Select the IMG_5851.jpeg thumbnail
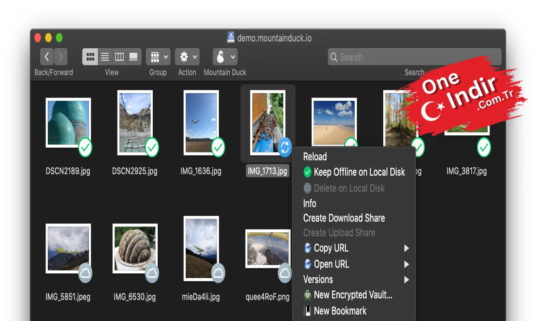The width and height of the screenshot is (536, 321). point(68,248)
